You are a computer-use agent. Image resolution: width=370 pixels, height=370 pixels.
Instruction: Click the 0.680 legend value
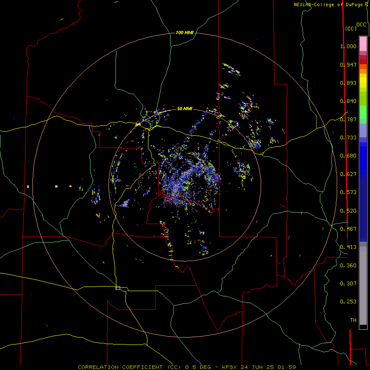click(348, 156)
